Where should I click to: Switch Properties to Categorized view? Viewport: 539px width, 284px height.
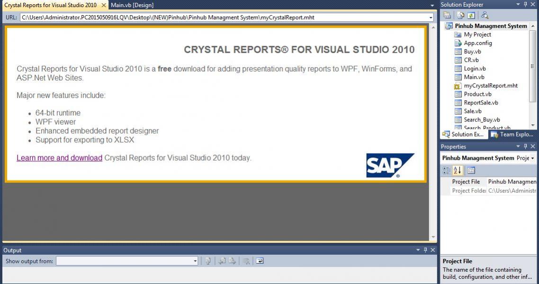click(446, 170)
